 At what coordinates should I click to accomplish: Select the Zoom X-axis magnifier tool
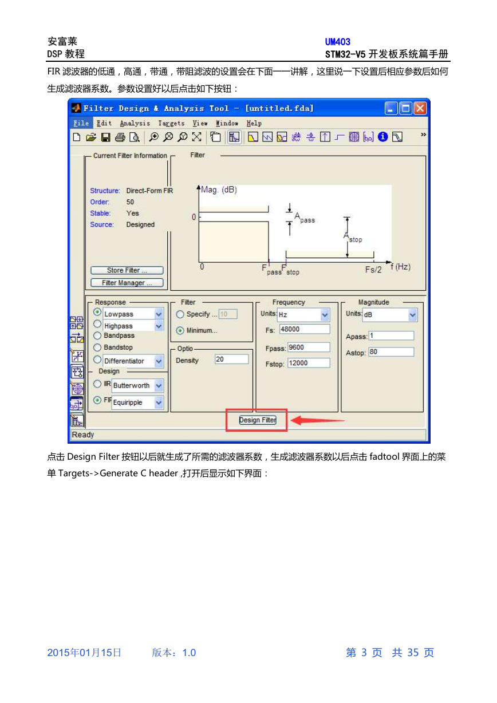coord(168,137)
